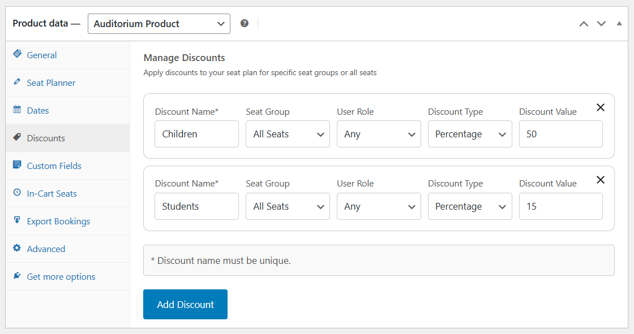Click the move panel up arrow

pos(584,24)
